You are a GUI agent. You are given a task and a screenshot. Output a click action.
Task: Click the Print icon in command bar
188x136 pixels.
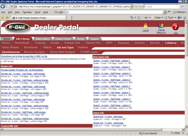tap(146, 18)
